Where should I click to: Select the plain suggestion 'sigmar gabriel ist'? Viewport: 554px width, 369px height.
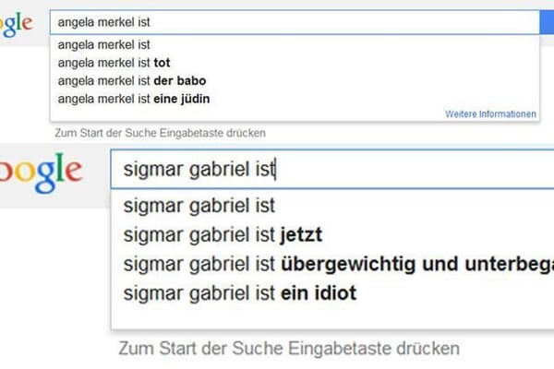(199, 206)
